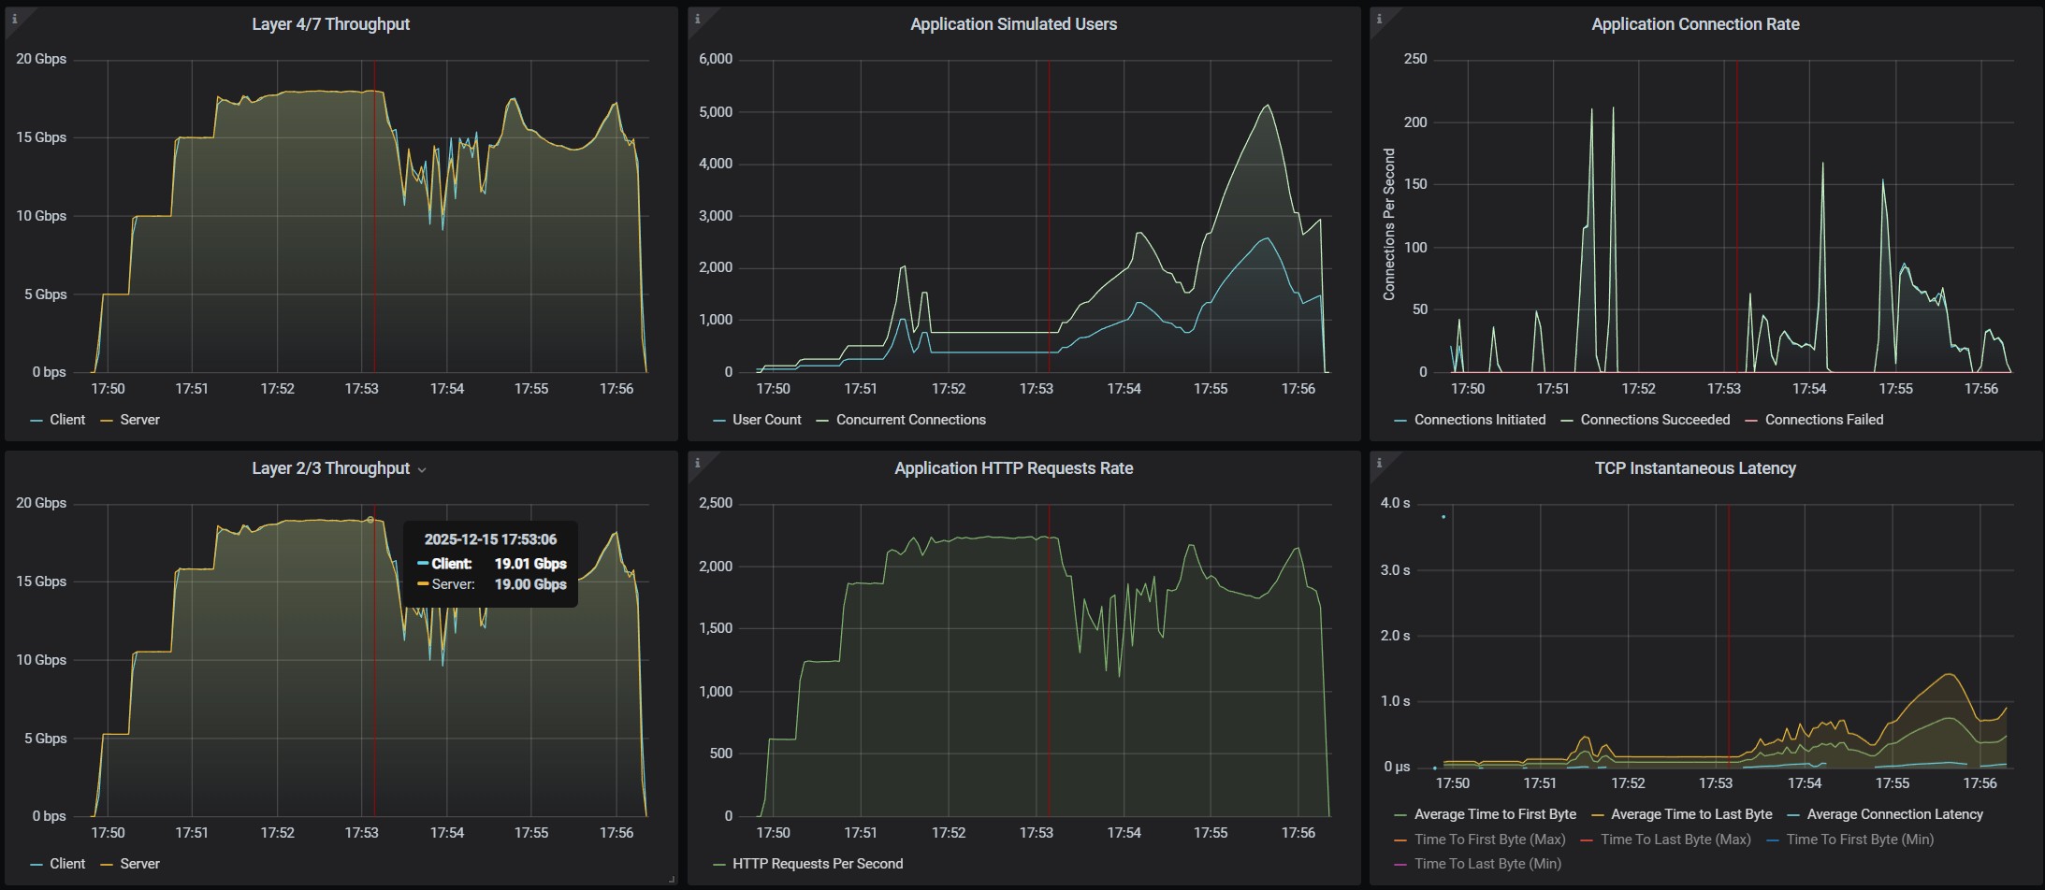Toggle the Connections Succeeded legend series
The width and height of the screenshot is (2045, 890).
(1655, 420)
